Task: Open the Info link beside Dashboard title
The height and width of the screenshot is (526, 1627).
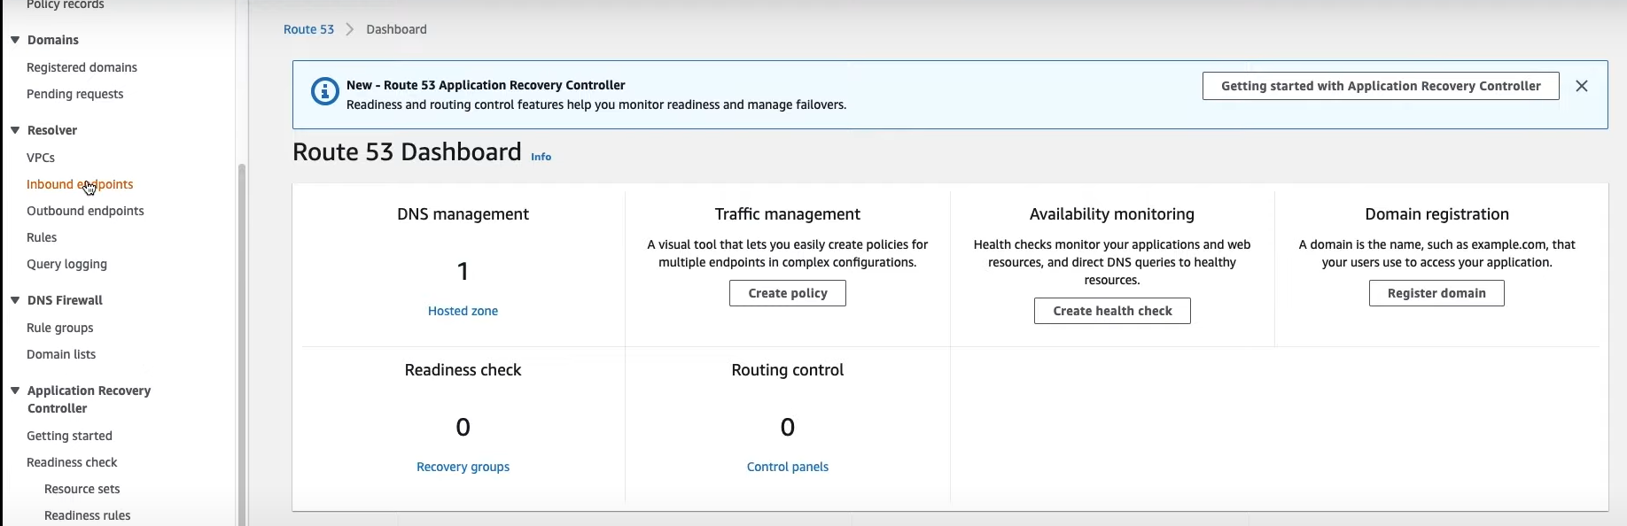Action: pos(541,157)
